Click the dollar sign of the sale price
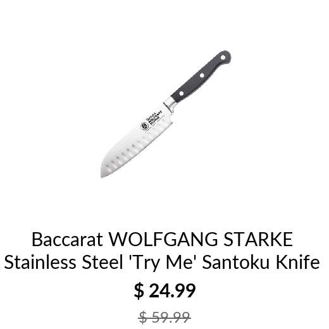Image resolution: width=329 pixels, height=329 pixels. coord(139,291)
